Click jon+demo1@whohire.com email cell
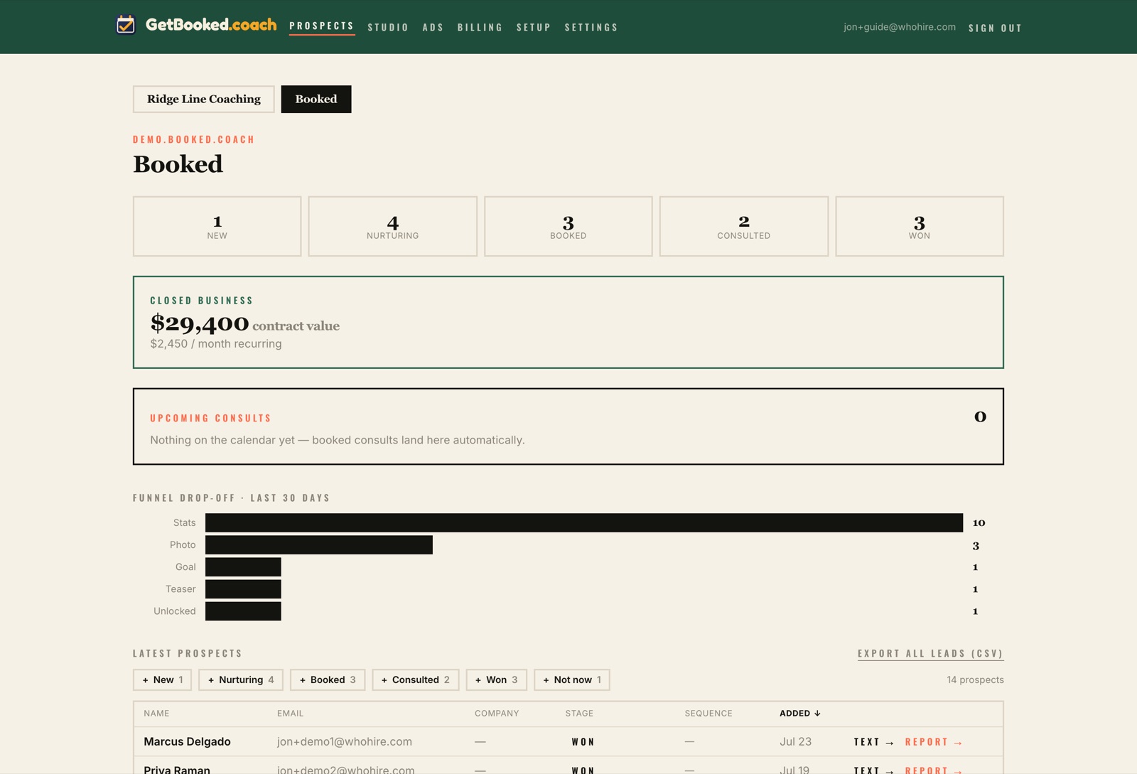The width and height of the screenshot is (1137, 774). pos(345,741)
